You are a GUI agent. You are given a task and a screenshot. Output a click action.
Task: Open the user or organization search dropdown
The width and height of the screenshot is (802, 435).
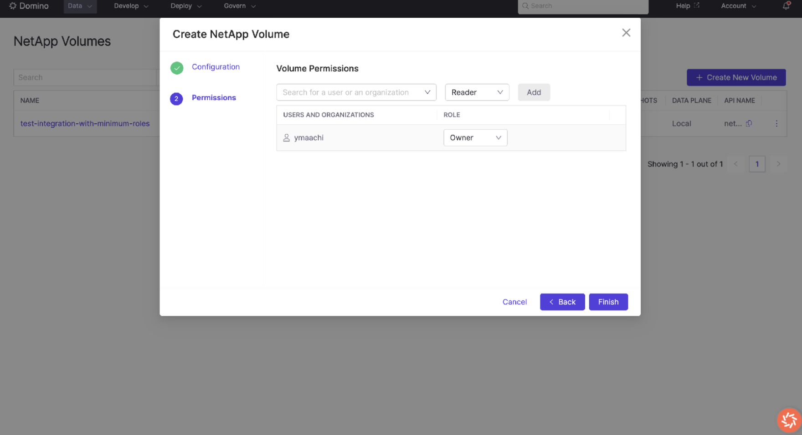356,92
